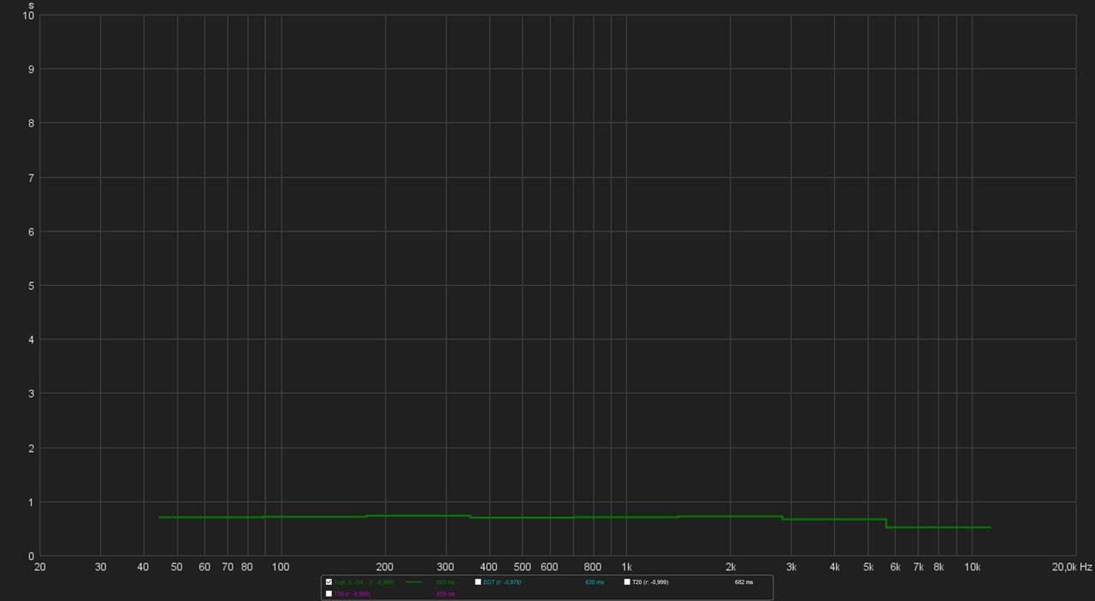The width and height of the screenshot is (1095, 601).
Task: Click the 630 ms EDT value
Action: 594,582
